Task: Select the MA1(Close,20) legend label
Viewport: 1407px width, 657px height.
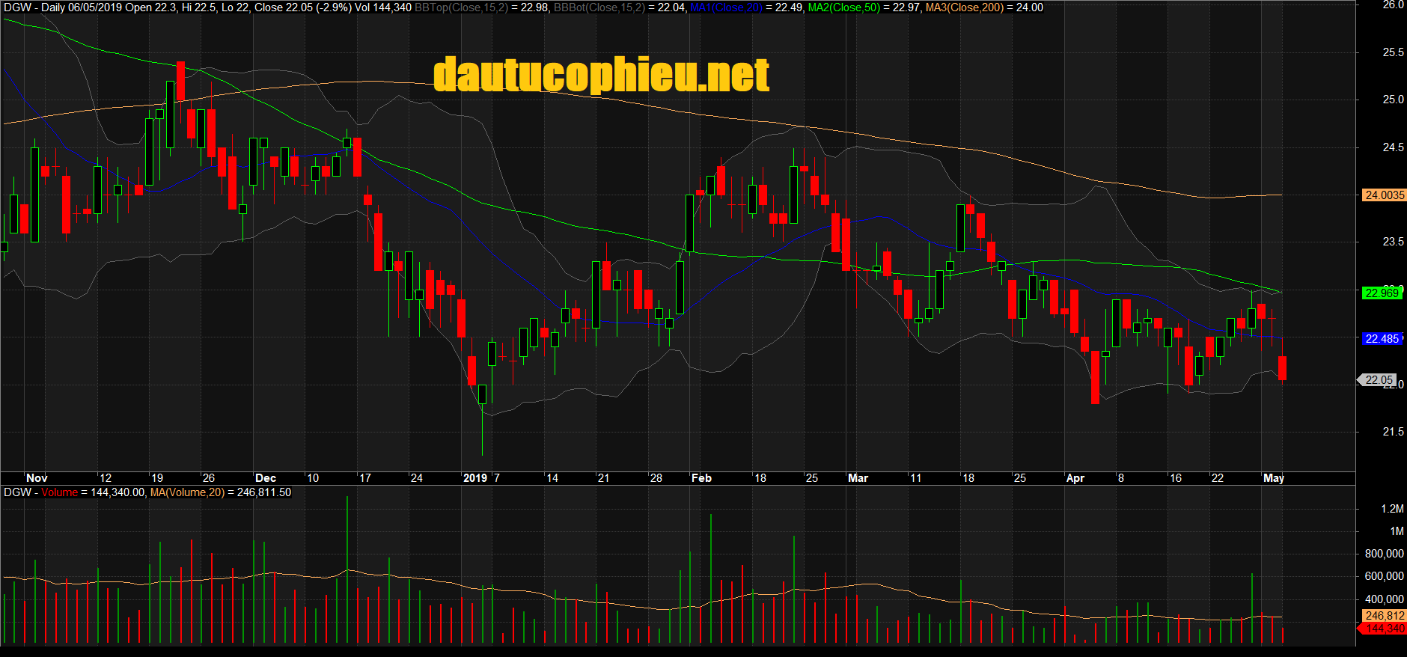Action: [724, 7]
